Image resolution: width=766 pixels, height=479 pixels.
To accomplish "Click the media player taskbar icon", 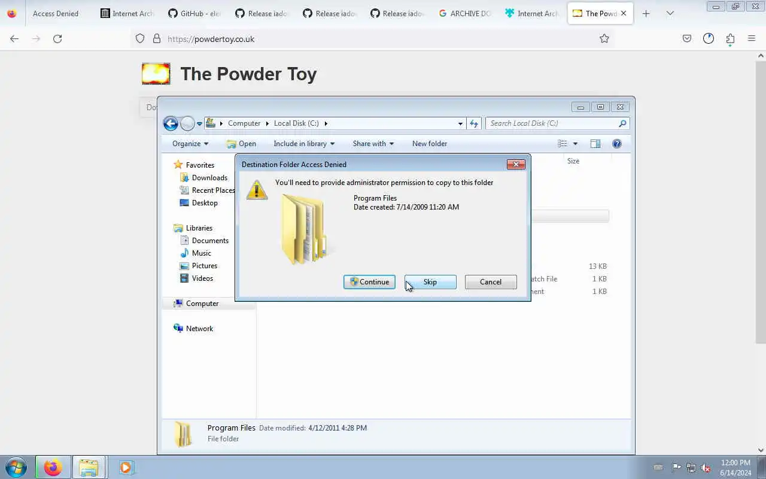I will [x=126, y=467].
